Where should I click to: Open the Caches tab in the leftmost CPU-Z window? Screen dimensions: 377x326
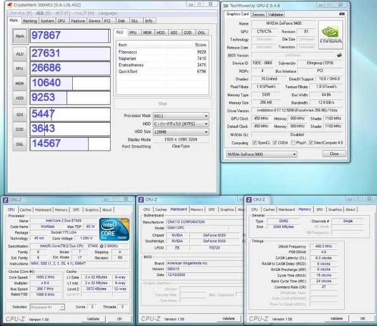coord(25,210)
